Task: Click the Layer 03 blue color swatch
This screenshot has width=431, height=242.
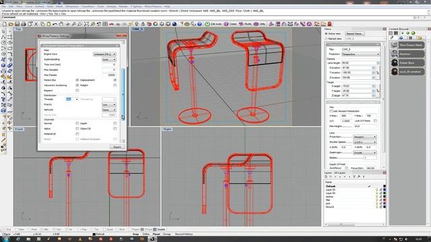Action: pos(385,190)
